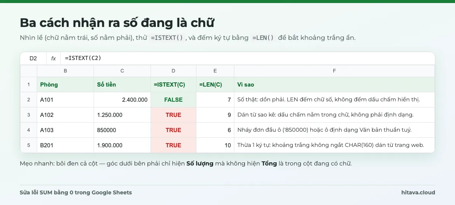This screenshot has height=205, width=455.
Task: Select cell A101
Action: click(x=66, y=100)
